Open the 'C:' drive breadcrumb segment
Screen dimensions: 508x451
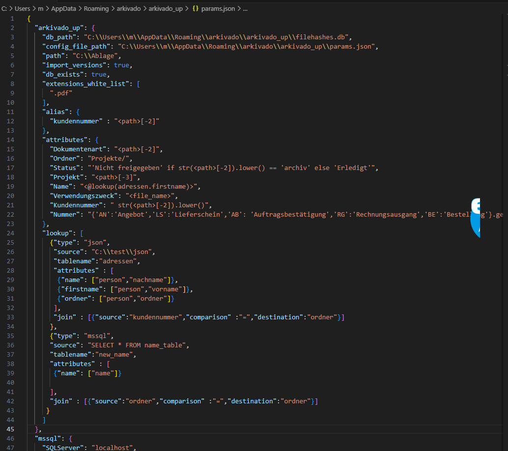(4, 8)
